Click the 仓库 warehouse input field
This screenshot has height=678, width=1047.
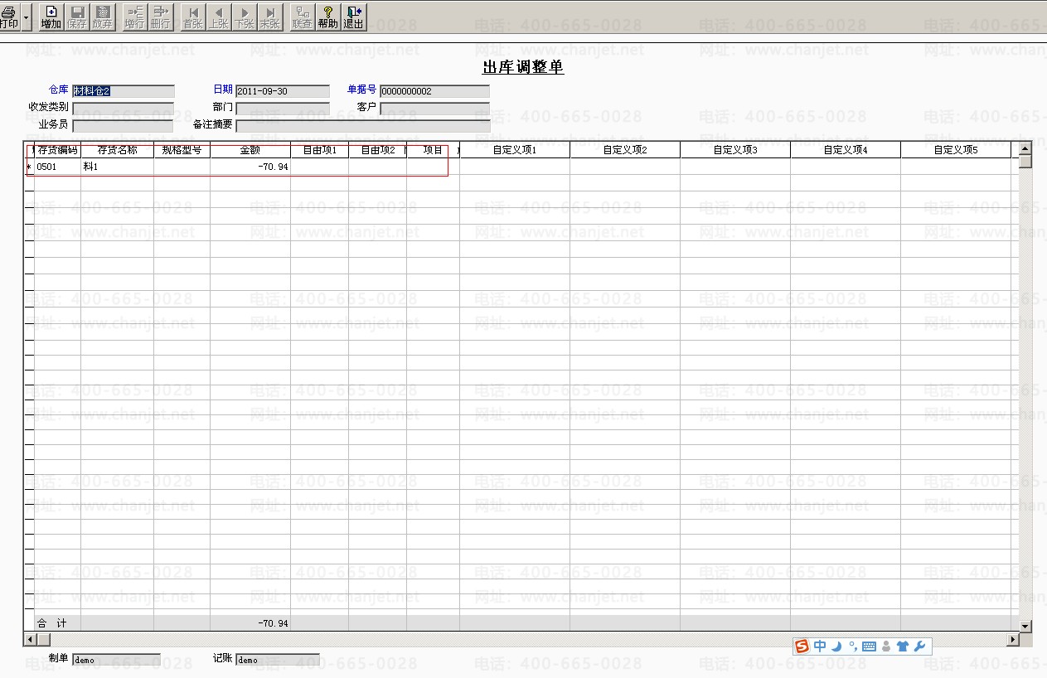(x=124, y=91)
